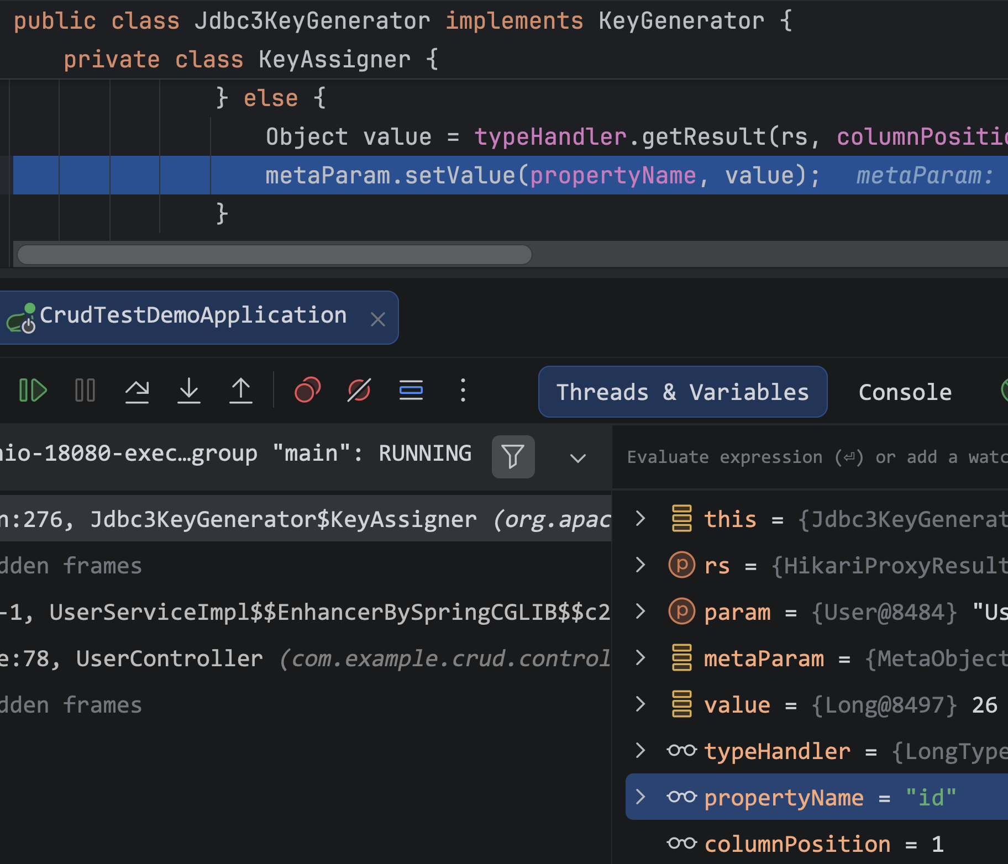This screenshot has height=864, width=1008.
Task: Switch to the Console tab
Action: tap(905, 392)
